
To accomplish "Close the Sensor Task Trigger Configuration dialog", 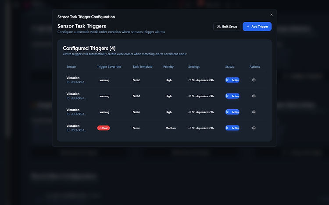I will [271, 14].
